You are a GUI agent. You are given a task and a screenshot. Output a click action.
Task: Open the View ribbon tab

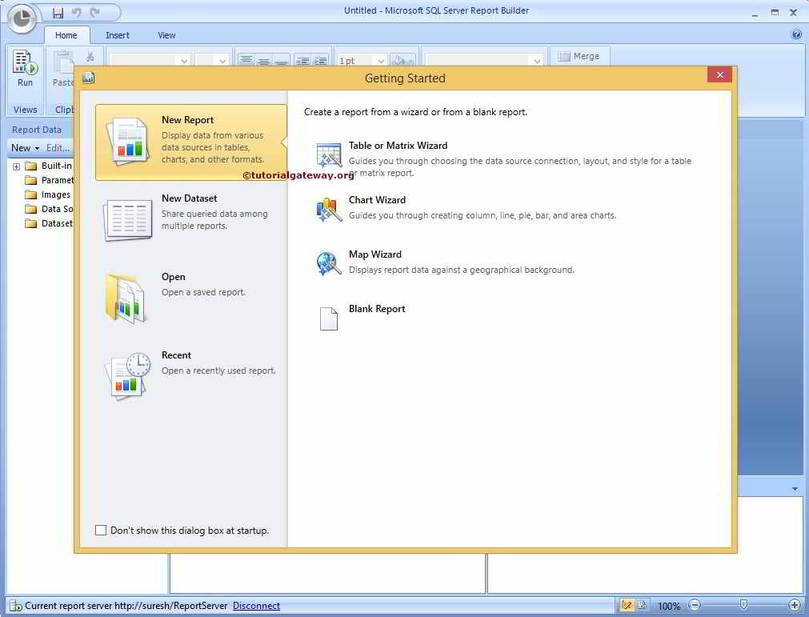pyautogui.click(x=166, y=34)
